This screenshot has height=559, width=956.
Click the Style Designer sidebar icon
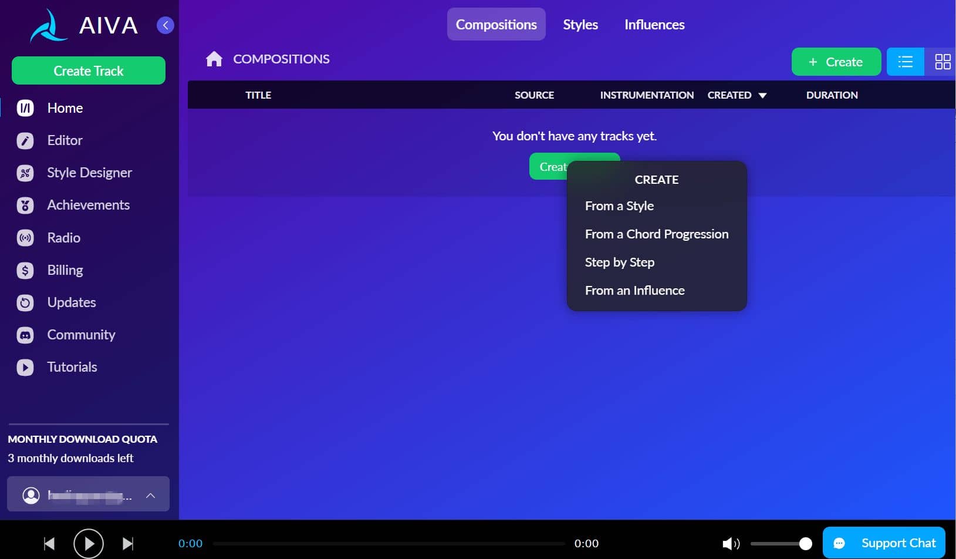pos(25,173)
